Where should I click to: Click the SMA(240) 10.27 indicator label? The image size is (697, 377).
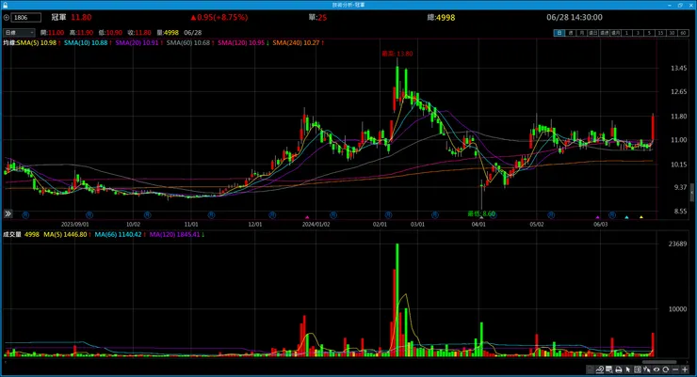[296, 42]
